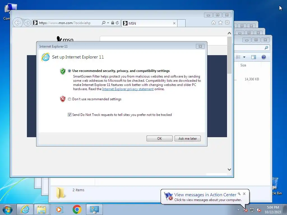Select the MSN browser tab
The image size is (287, 215).
(149, 23)
